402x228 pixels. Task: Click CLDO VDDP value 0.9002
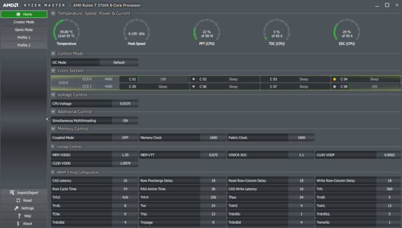coord(389,155)
